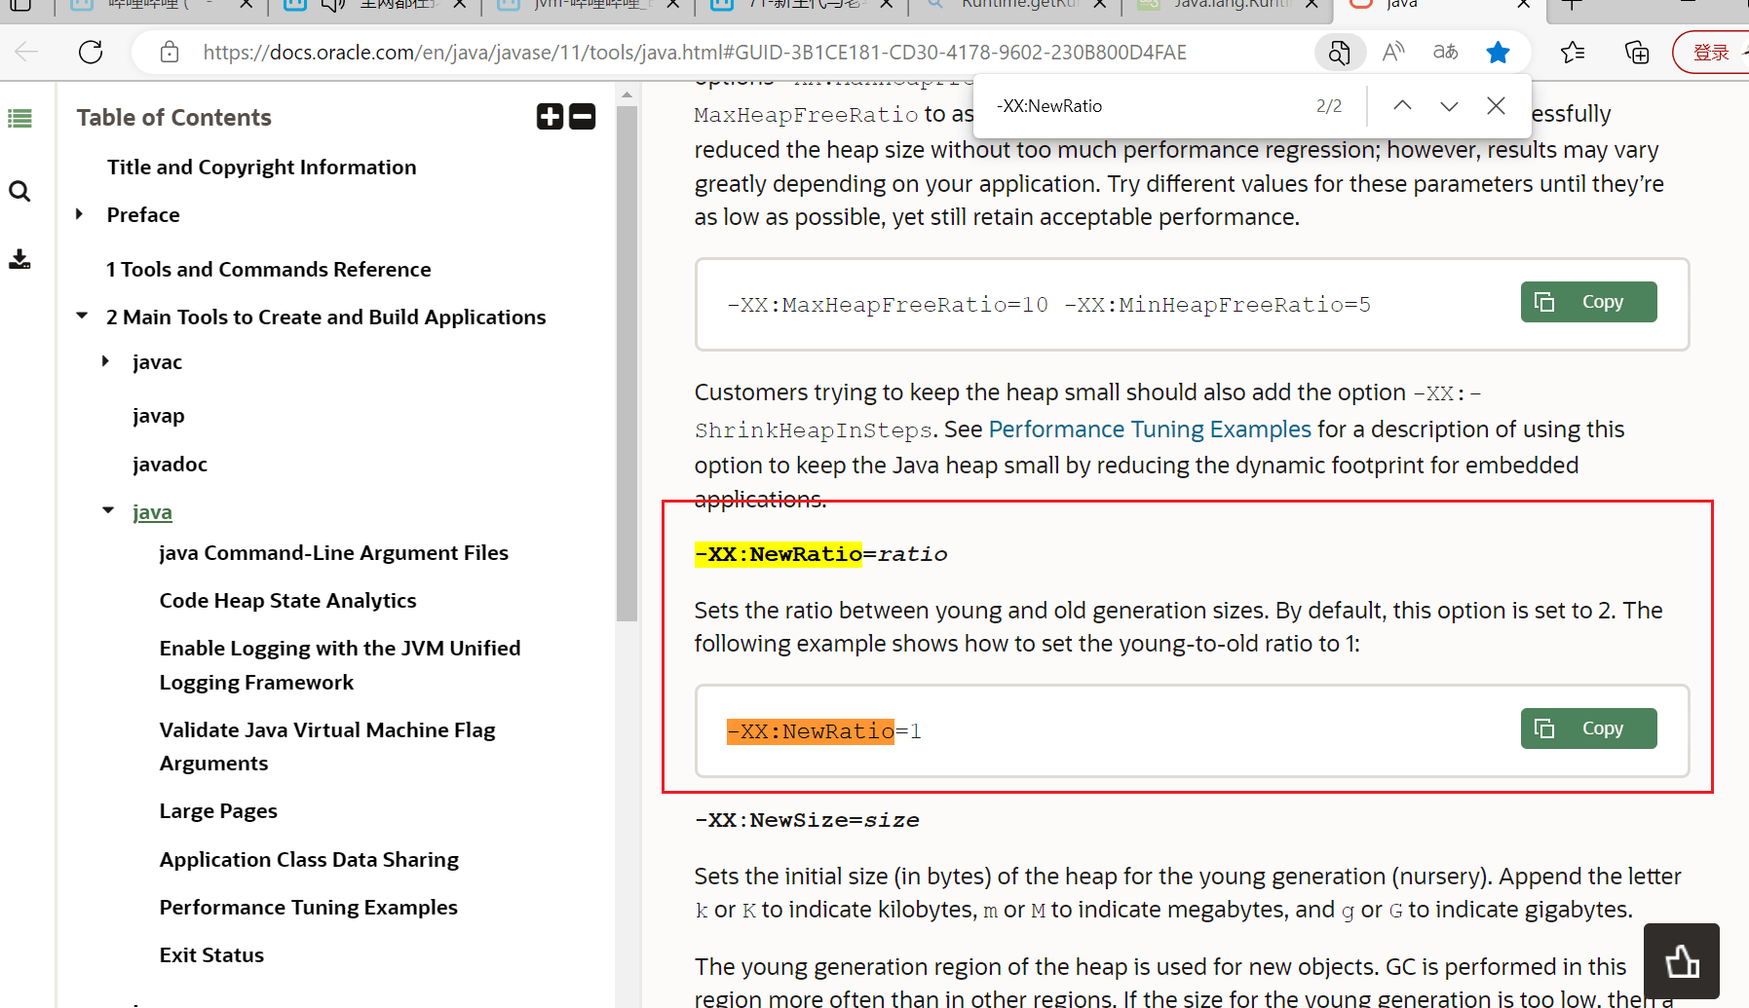Viewport: 1749px width, 1008px height.
Task: Click the Table of Contents scrollbar
Action: 627,362
